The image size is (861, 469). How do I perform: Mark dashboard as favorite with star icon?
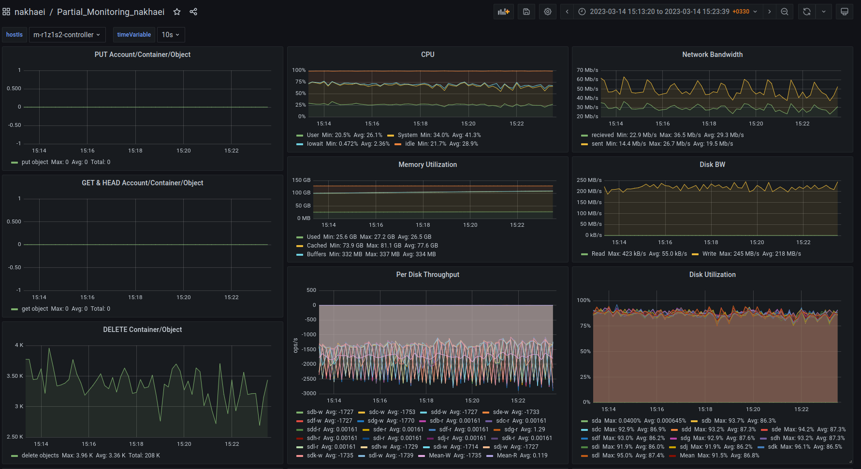(177, 12)
